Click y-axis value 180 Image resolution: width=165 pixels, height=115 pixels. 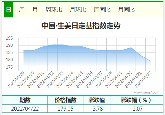click(x=9, y=60)
